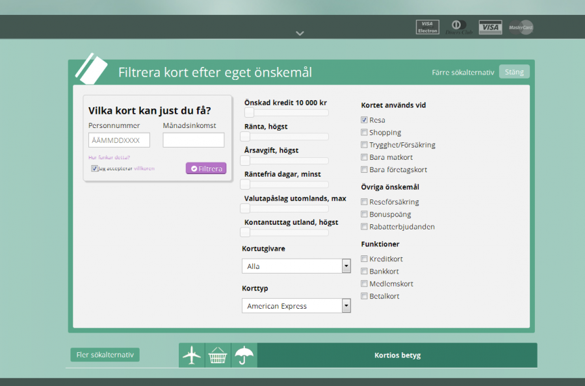Viewport: 585px width, 386px height.
Task: Select the shopping basket category icon
Action: [x=218, y=355]
